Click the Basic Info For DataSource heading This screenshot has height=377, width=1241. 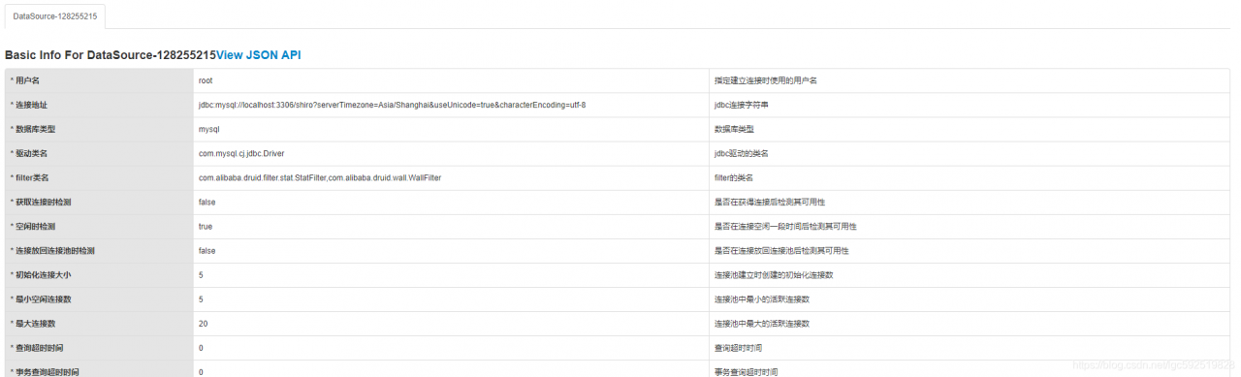tap(110, 55)
